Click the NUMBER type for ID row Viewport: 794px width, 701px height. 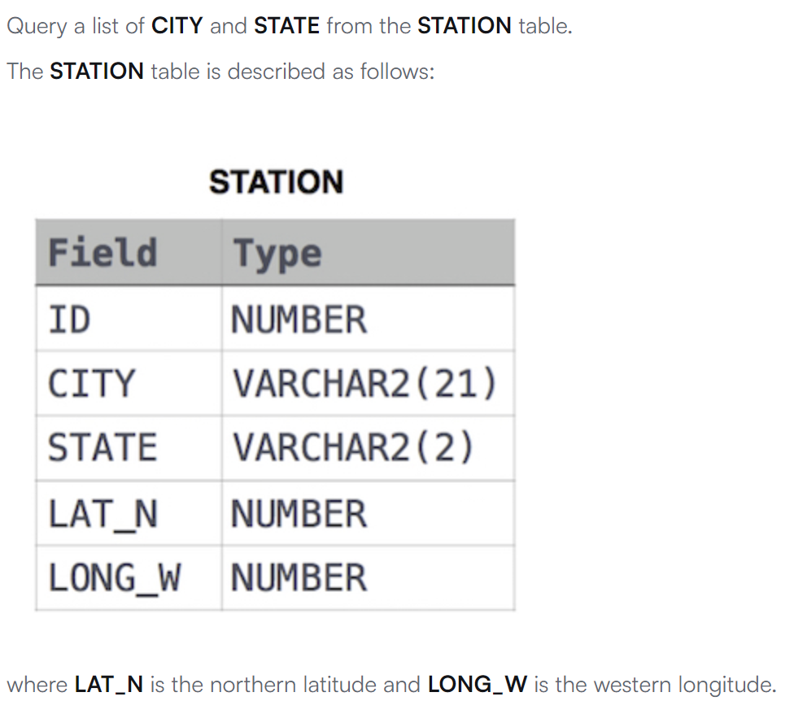click(369, 319)
